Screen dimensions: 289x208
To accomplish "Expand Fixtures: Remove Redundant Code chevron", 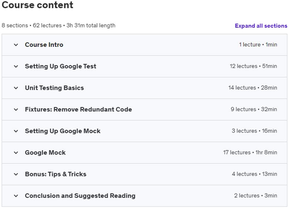I will point(16,109).
